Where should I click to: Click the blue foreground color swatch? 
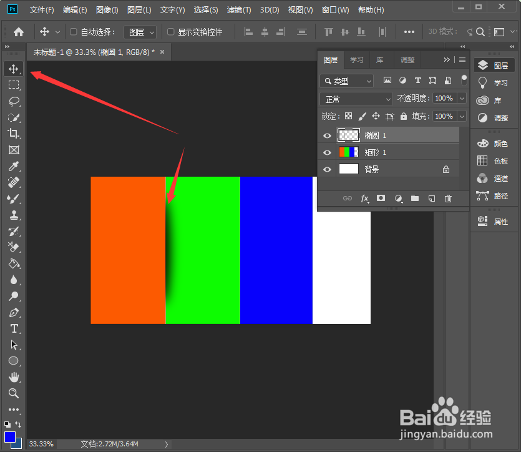(9, 436)
